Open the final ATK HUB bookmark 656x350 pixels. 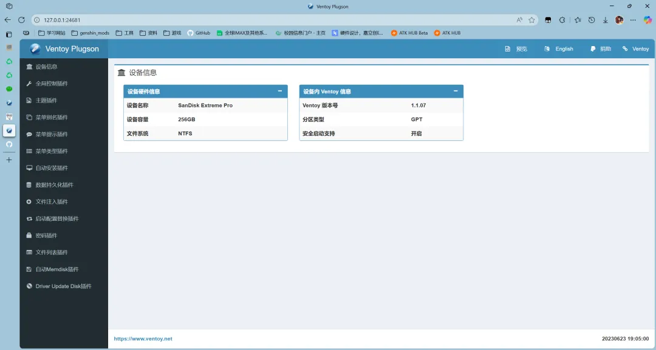(x=447, y=33)
